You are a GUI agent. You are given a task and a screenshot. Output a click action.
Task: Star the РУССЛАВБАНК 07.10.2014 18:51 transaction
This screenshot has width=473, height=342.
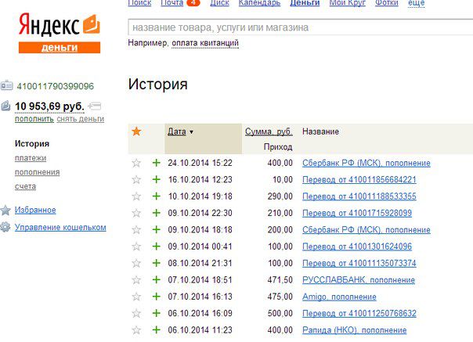(x=136, y=280)
